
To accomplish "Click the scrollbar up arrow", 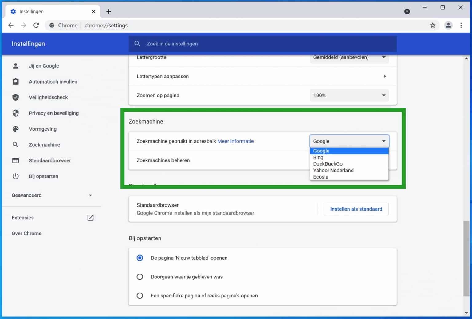I will [466, 58].
